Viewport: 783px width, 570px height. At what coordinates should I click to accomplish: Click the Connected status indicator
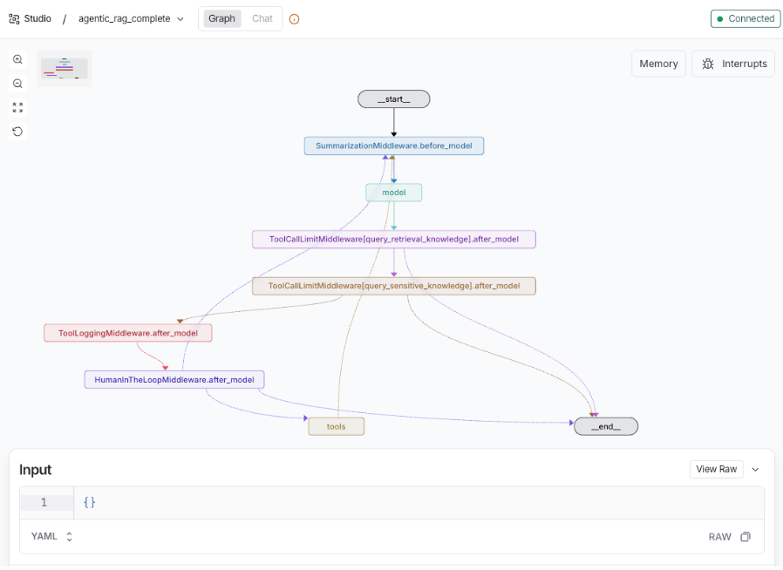click(x=745, y=18)
